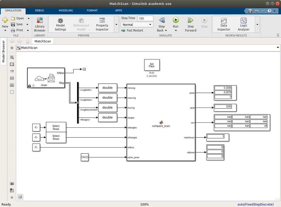The image size is (281, 207).
Task: Expand the Step Back dropdown arrow
Action: tap(166, 30)
